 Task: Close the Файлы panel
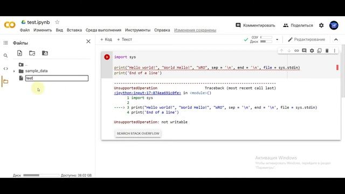pyautogui.click(x=88, y=41)
